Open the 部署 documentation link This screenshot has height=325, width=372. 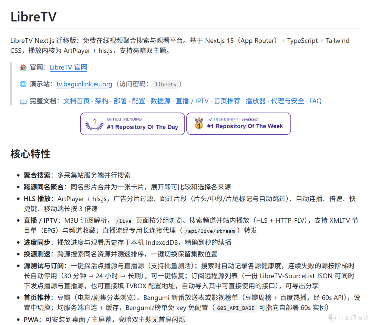tap(120, 101)
